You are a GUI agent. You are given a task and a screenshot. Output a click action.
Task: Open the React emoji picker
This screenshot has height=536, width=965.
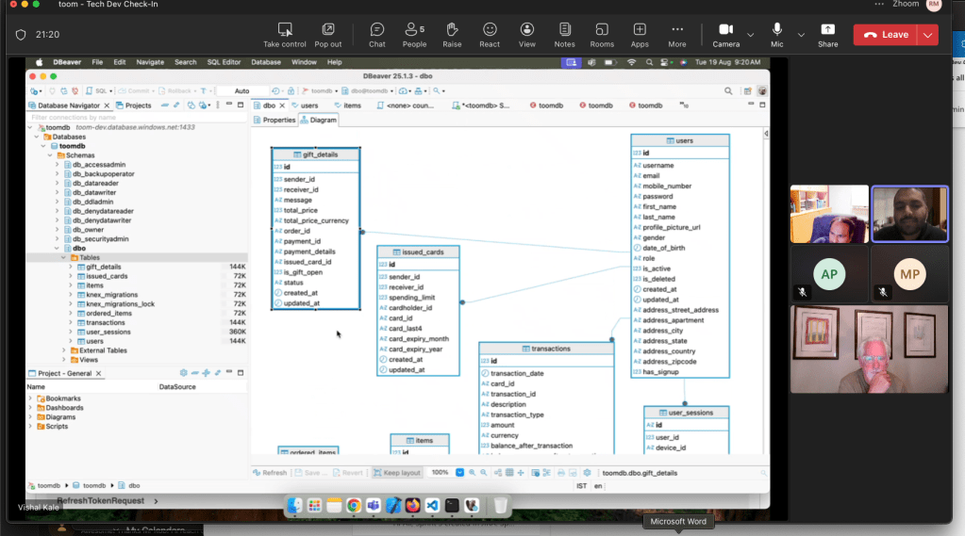490,35
